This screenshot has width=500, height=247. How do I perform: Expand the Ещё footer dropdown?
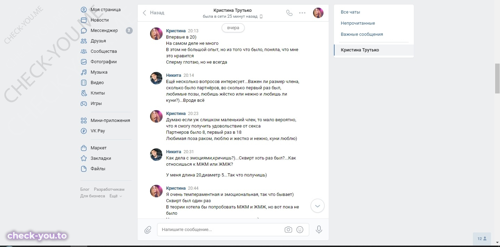(116, 196)
